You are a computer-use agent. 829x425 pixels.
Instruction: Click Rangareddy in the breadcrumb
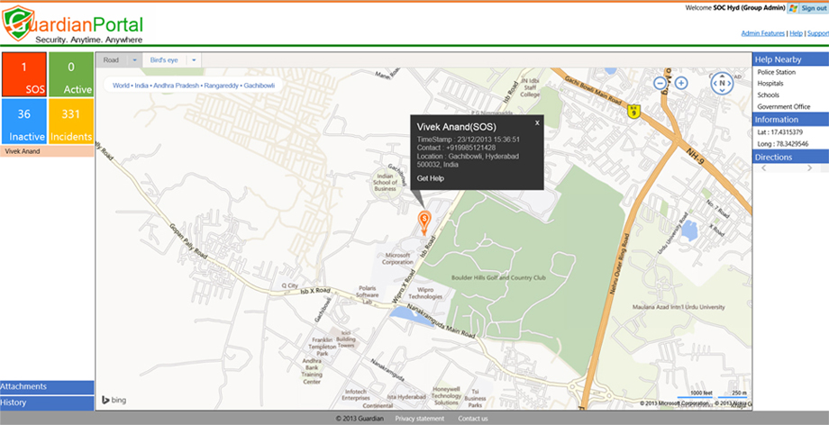[x=222, y=86]
